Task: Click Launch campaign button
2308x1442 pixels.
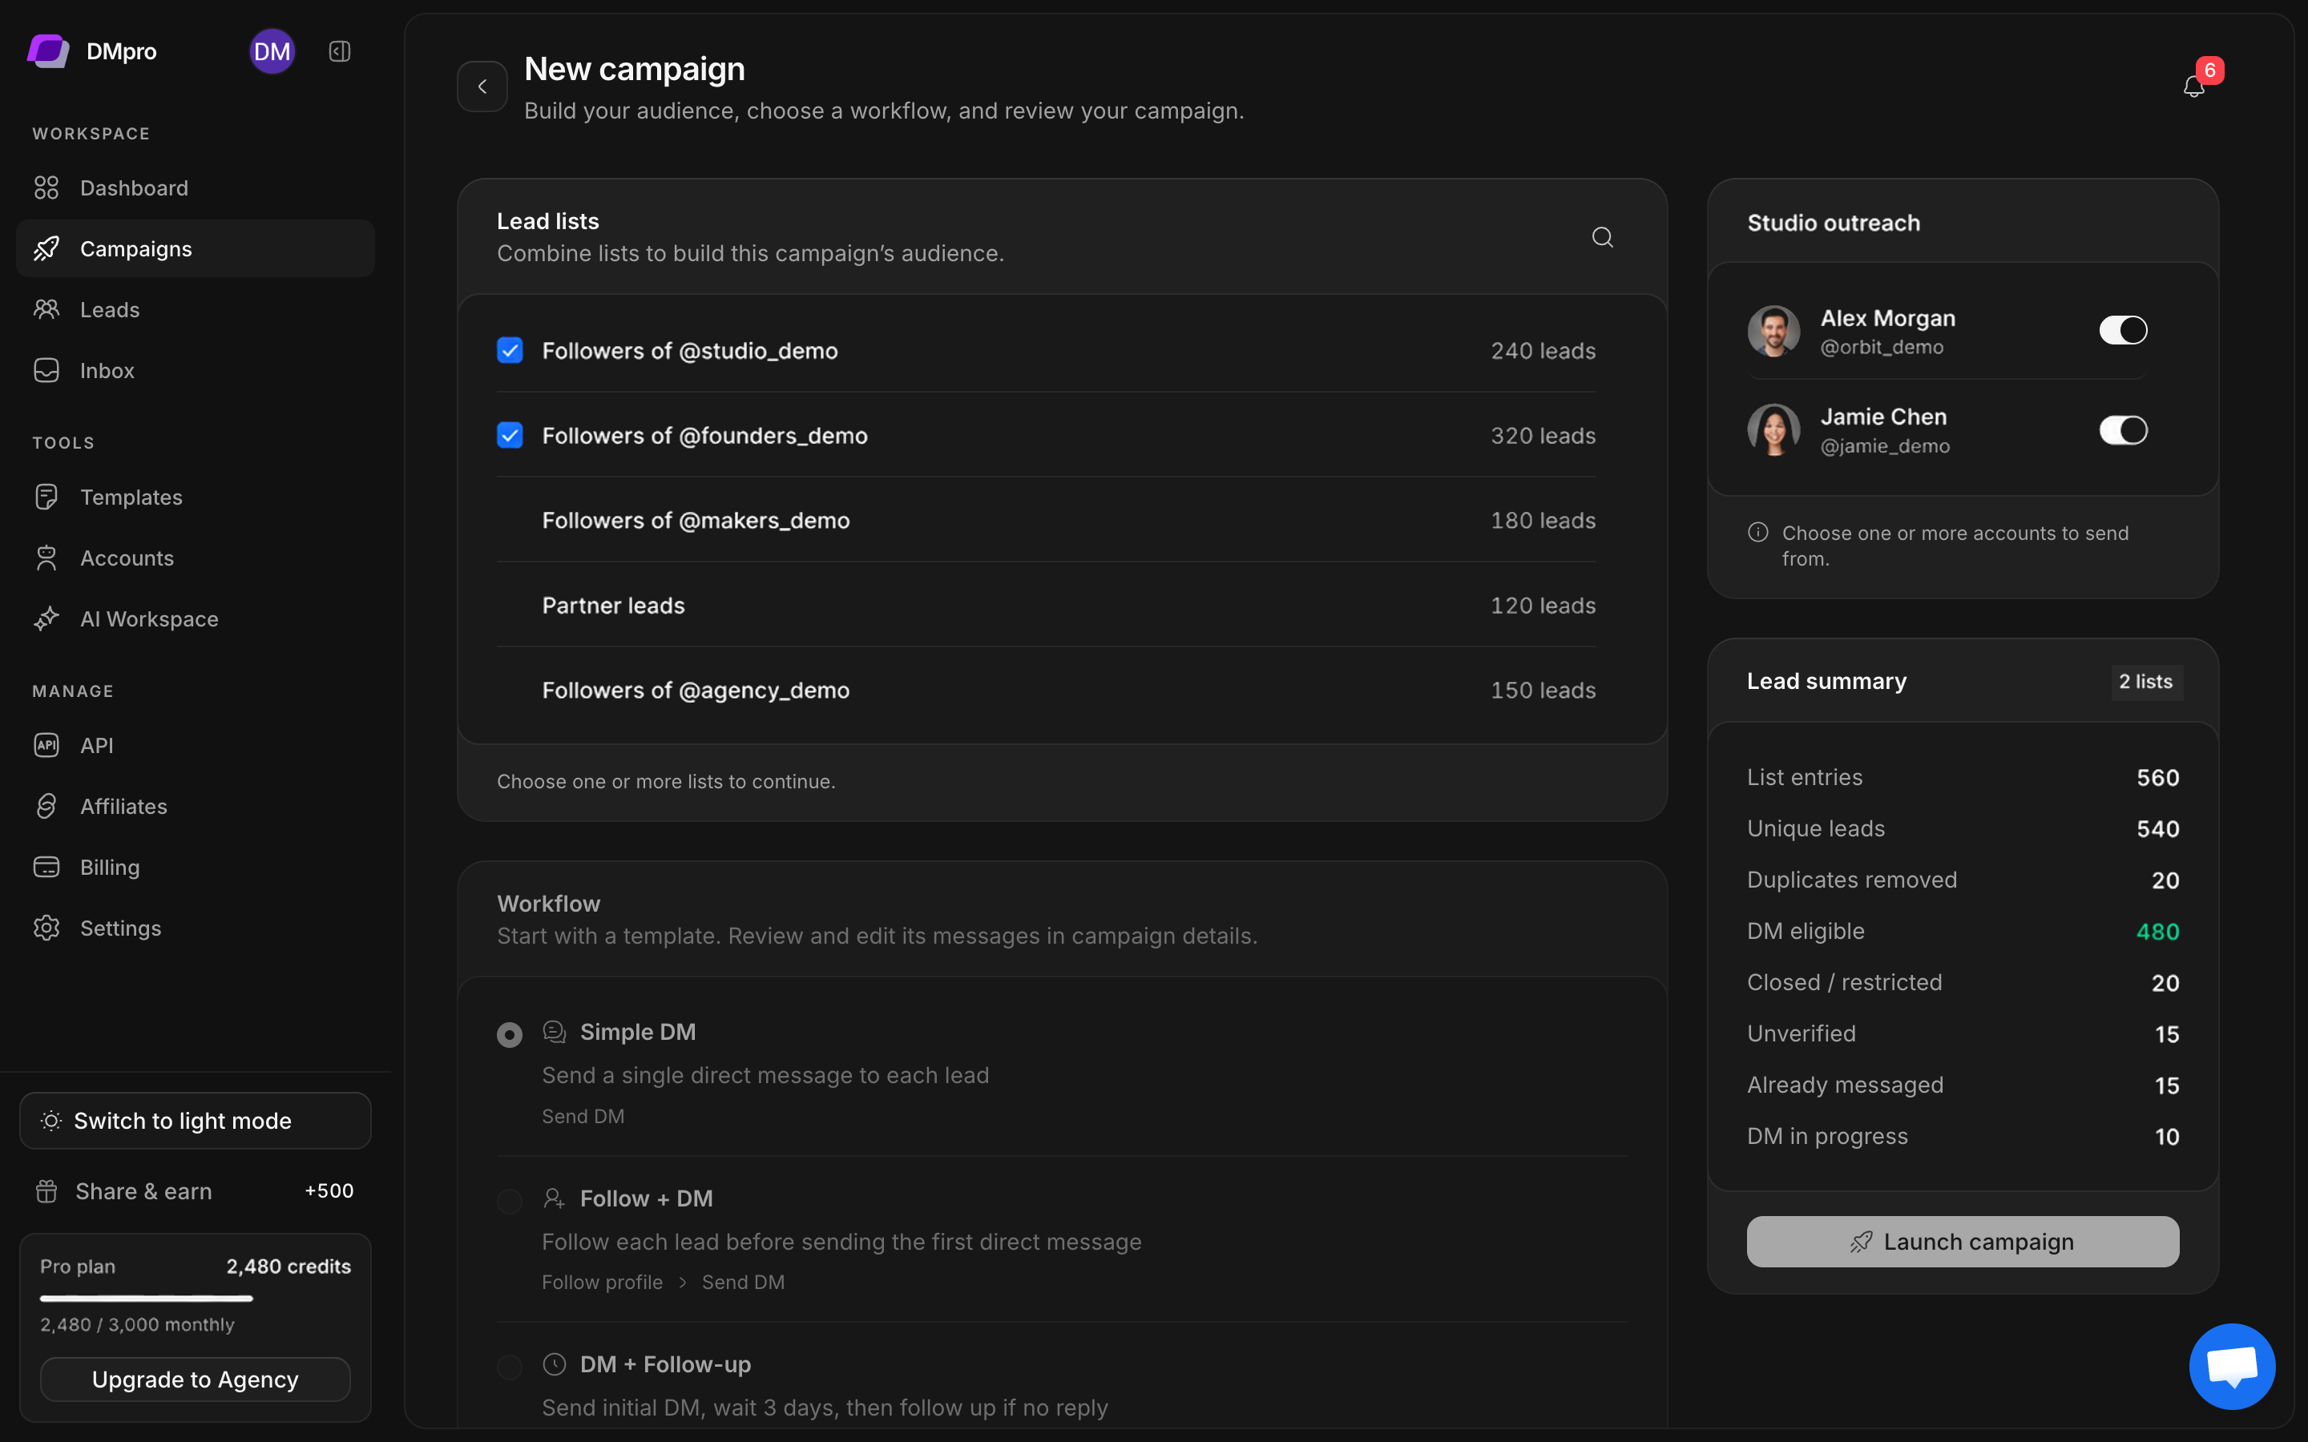Action: [1962, 1242]
